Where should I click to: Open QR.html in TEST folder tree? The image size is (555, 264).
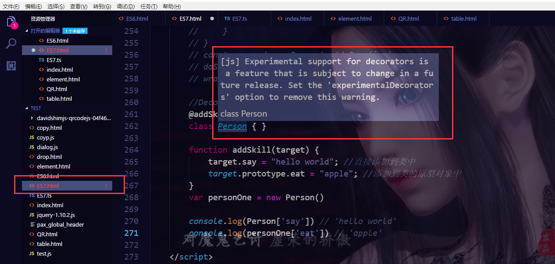pyautogui.click(x=67, y=234)
